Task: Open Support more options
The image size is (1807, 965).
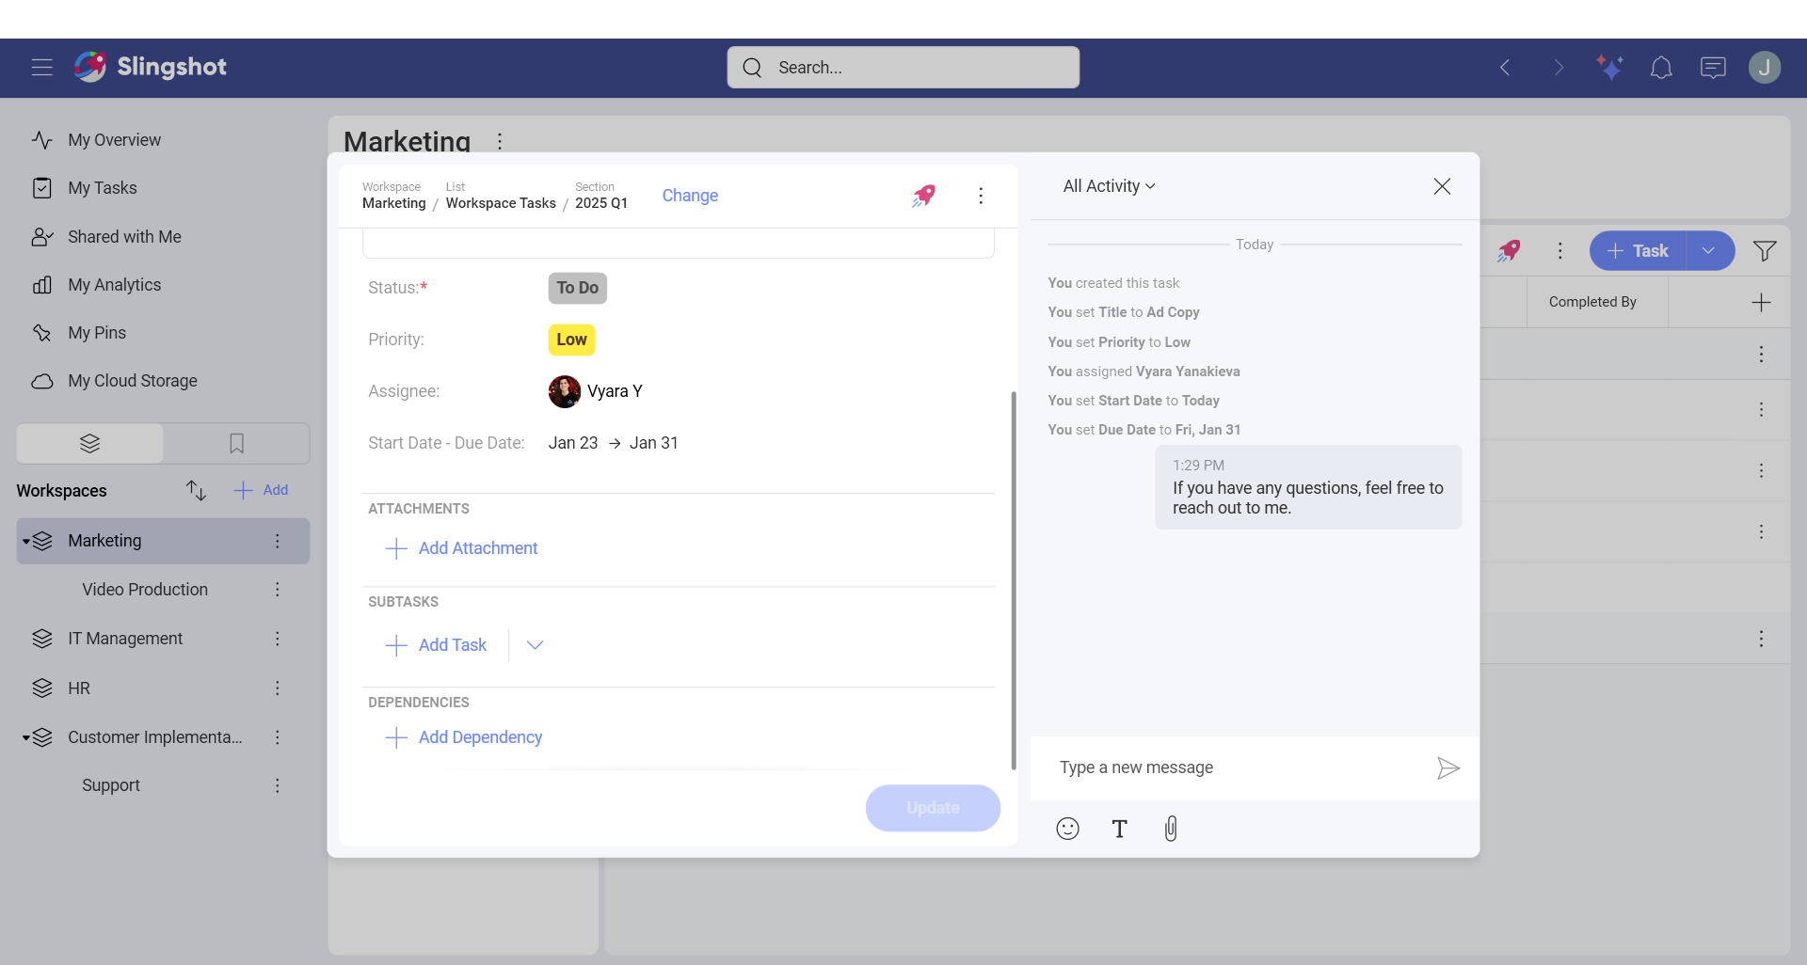Action: coord(277,785)
